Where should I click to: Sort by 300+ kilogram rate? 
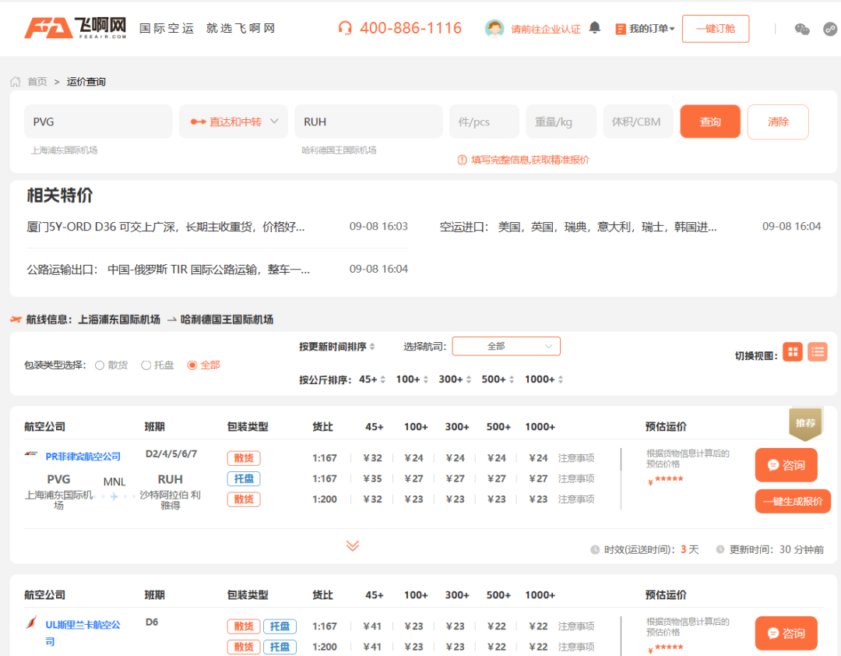click(x=454, y=379)
